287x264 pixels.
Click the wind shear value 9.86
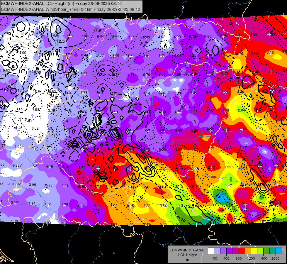pos(208,36)
